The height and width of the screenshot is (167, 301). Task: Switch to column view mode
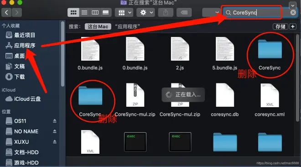(95, 13)
